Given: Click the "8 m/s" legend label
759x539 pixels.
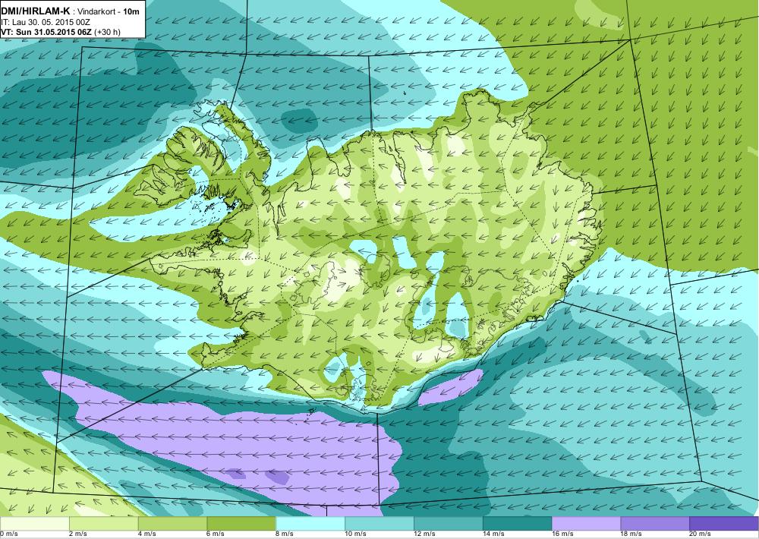Looking at the screenshot, I should [x=285, y=534].
